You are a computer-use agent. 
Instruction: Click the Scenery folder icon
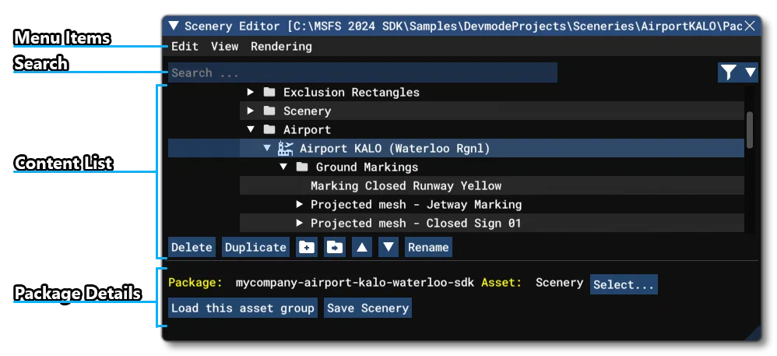click(269, 111)
